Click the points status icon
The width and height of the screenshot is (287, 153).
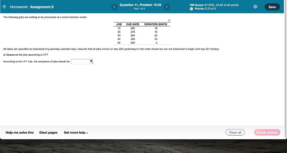click(x=191, y=9)
